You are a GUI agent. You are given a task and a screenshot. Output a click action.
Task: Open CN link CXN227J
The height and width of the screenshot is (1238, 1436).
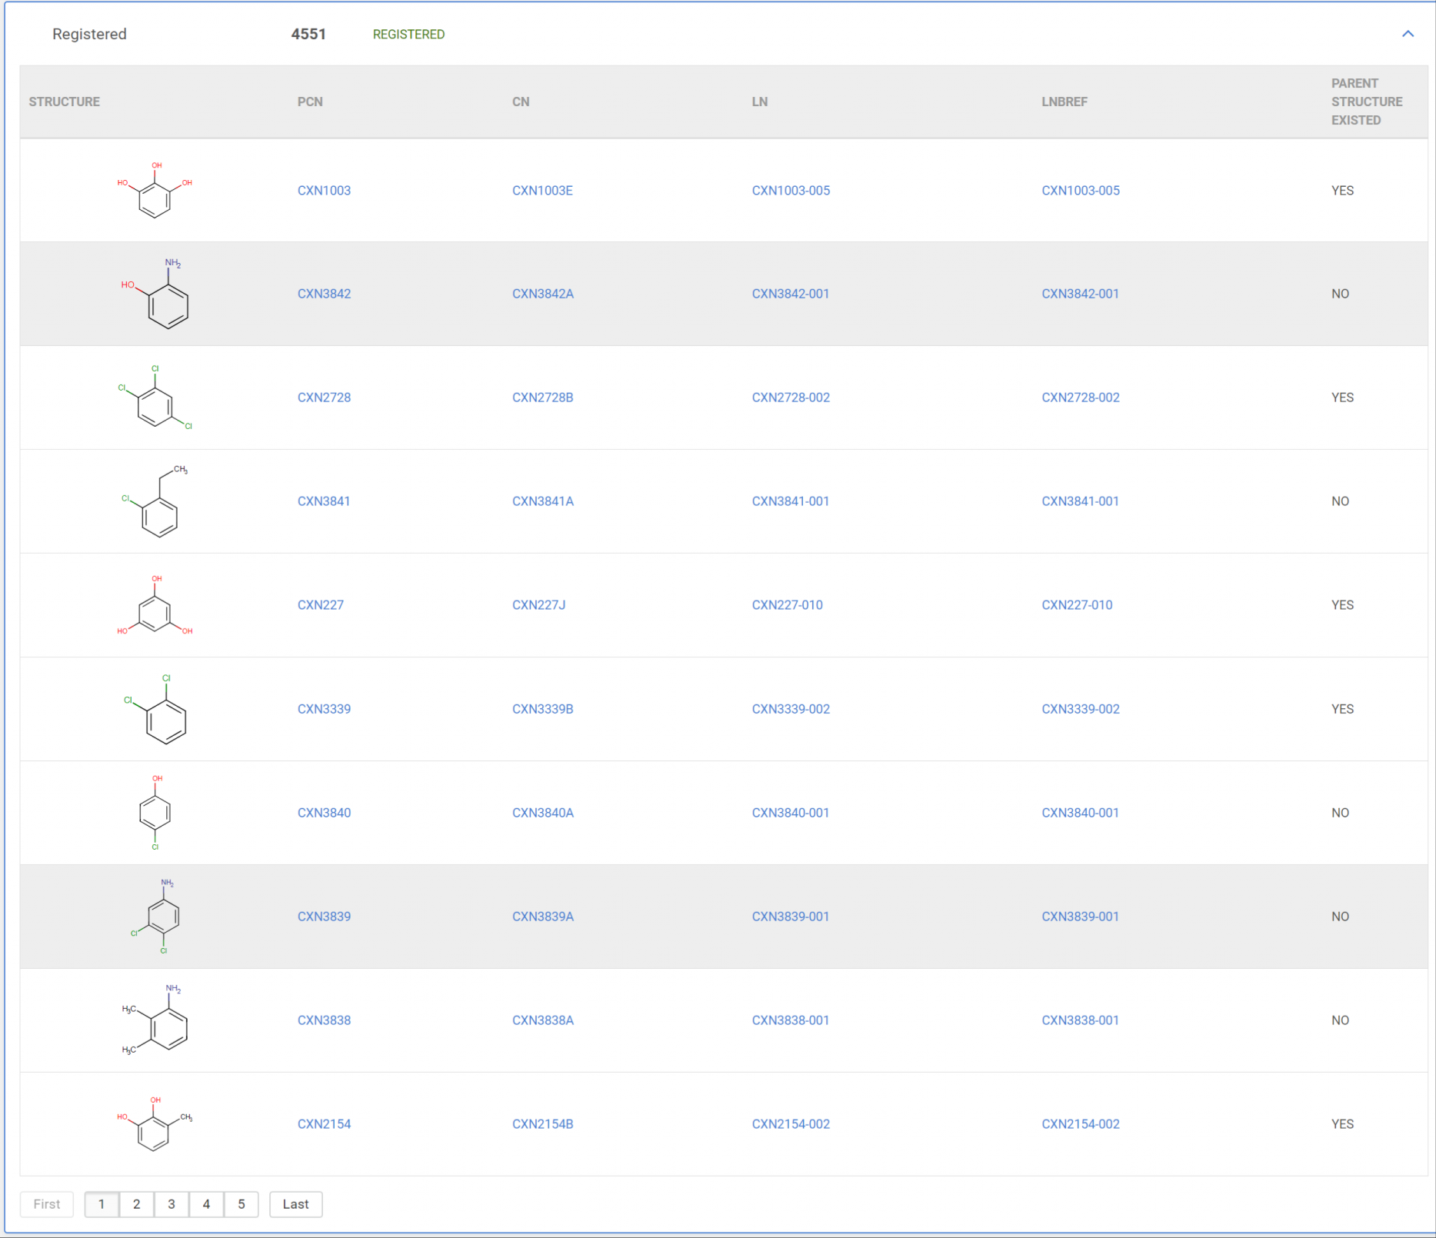[x=538, y=605]
